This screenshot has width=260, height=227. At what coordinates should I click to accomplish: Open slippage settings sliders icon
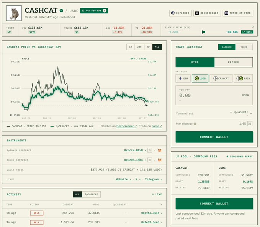pyautogui.click(x=250, y=124)
